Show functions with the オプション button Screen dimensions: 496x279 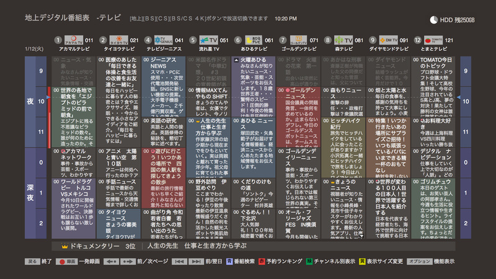pos(420,262)
